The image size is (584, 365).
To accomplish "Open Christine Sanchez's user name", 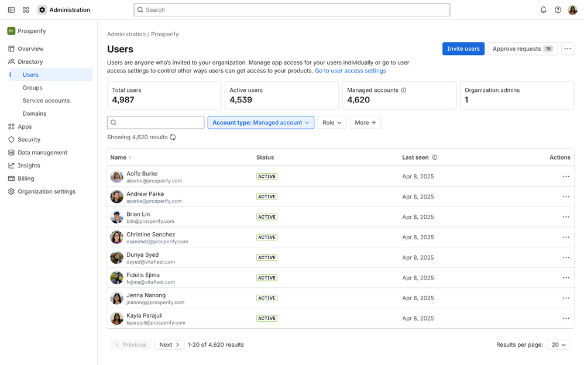I will point(150,235).
